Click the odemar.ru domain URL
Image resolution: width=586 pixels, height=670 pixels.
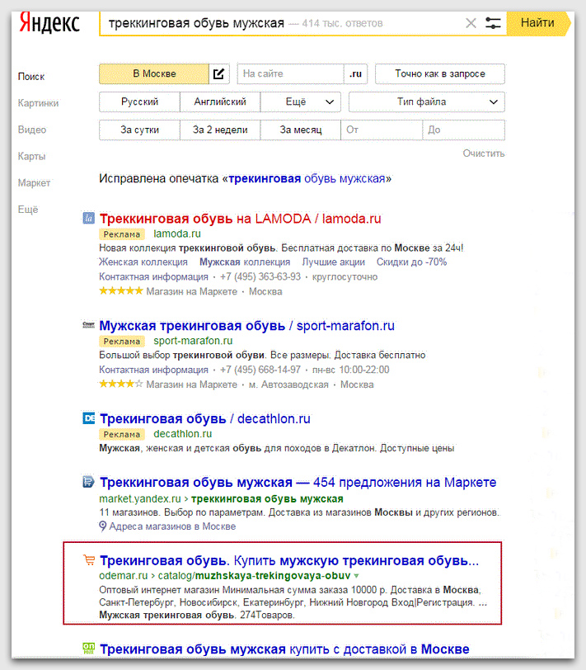coord(124,576)
